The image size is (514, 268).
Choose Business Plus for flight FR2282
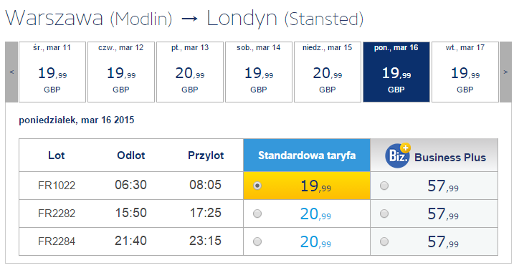[384, 214]
